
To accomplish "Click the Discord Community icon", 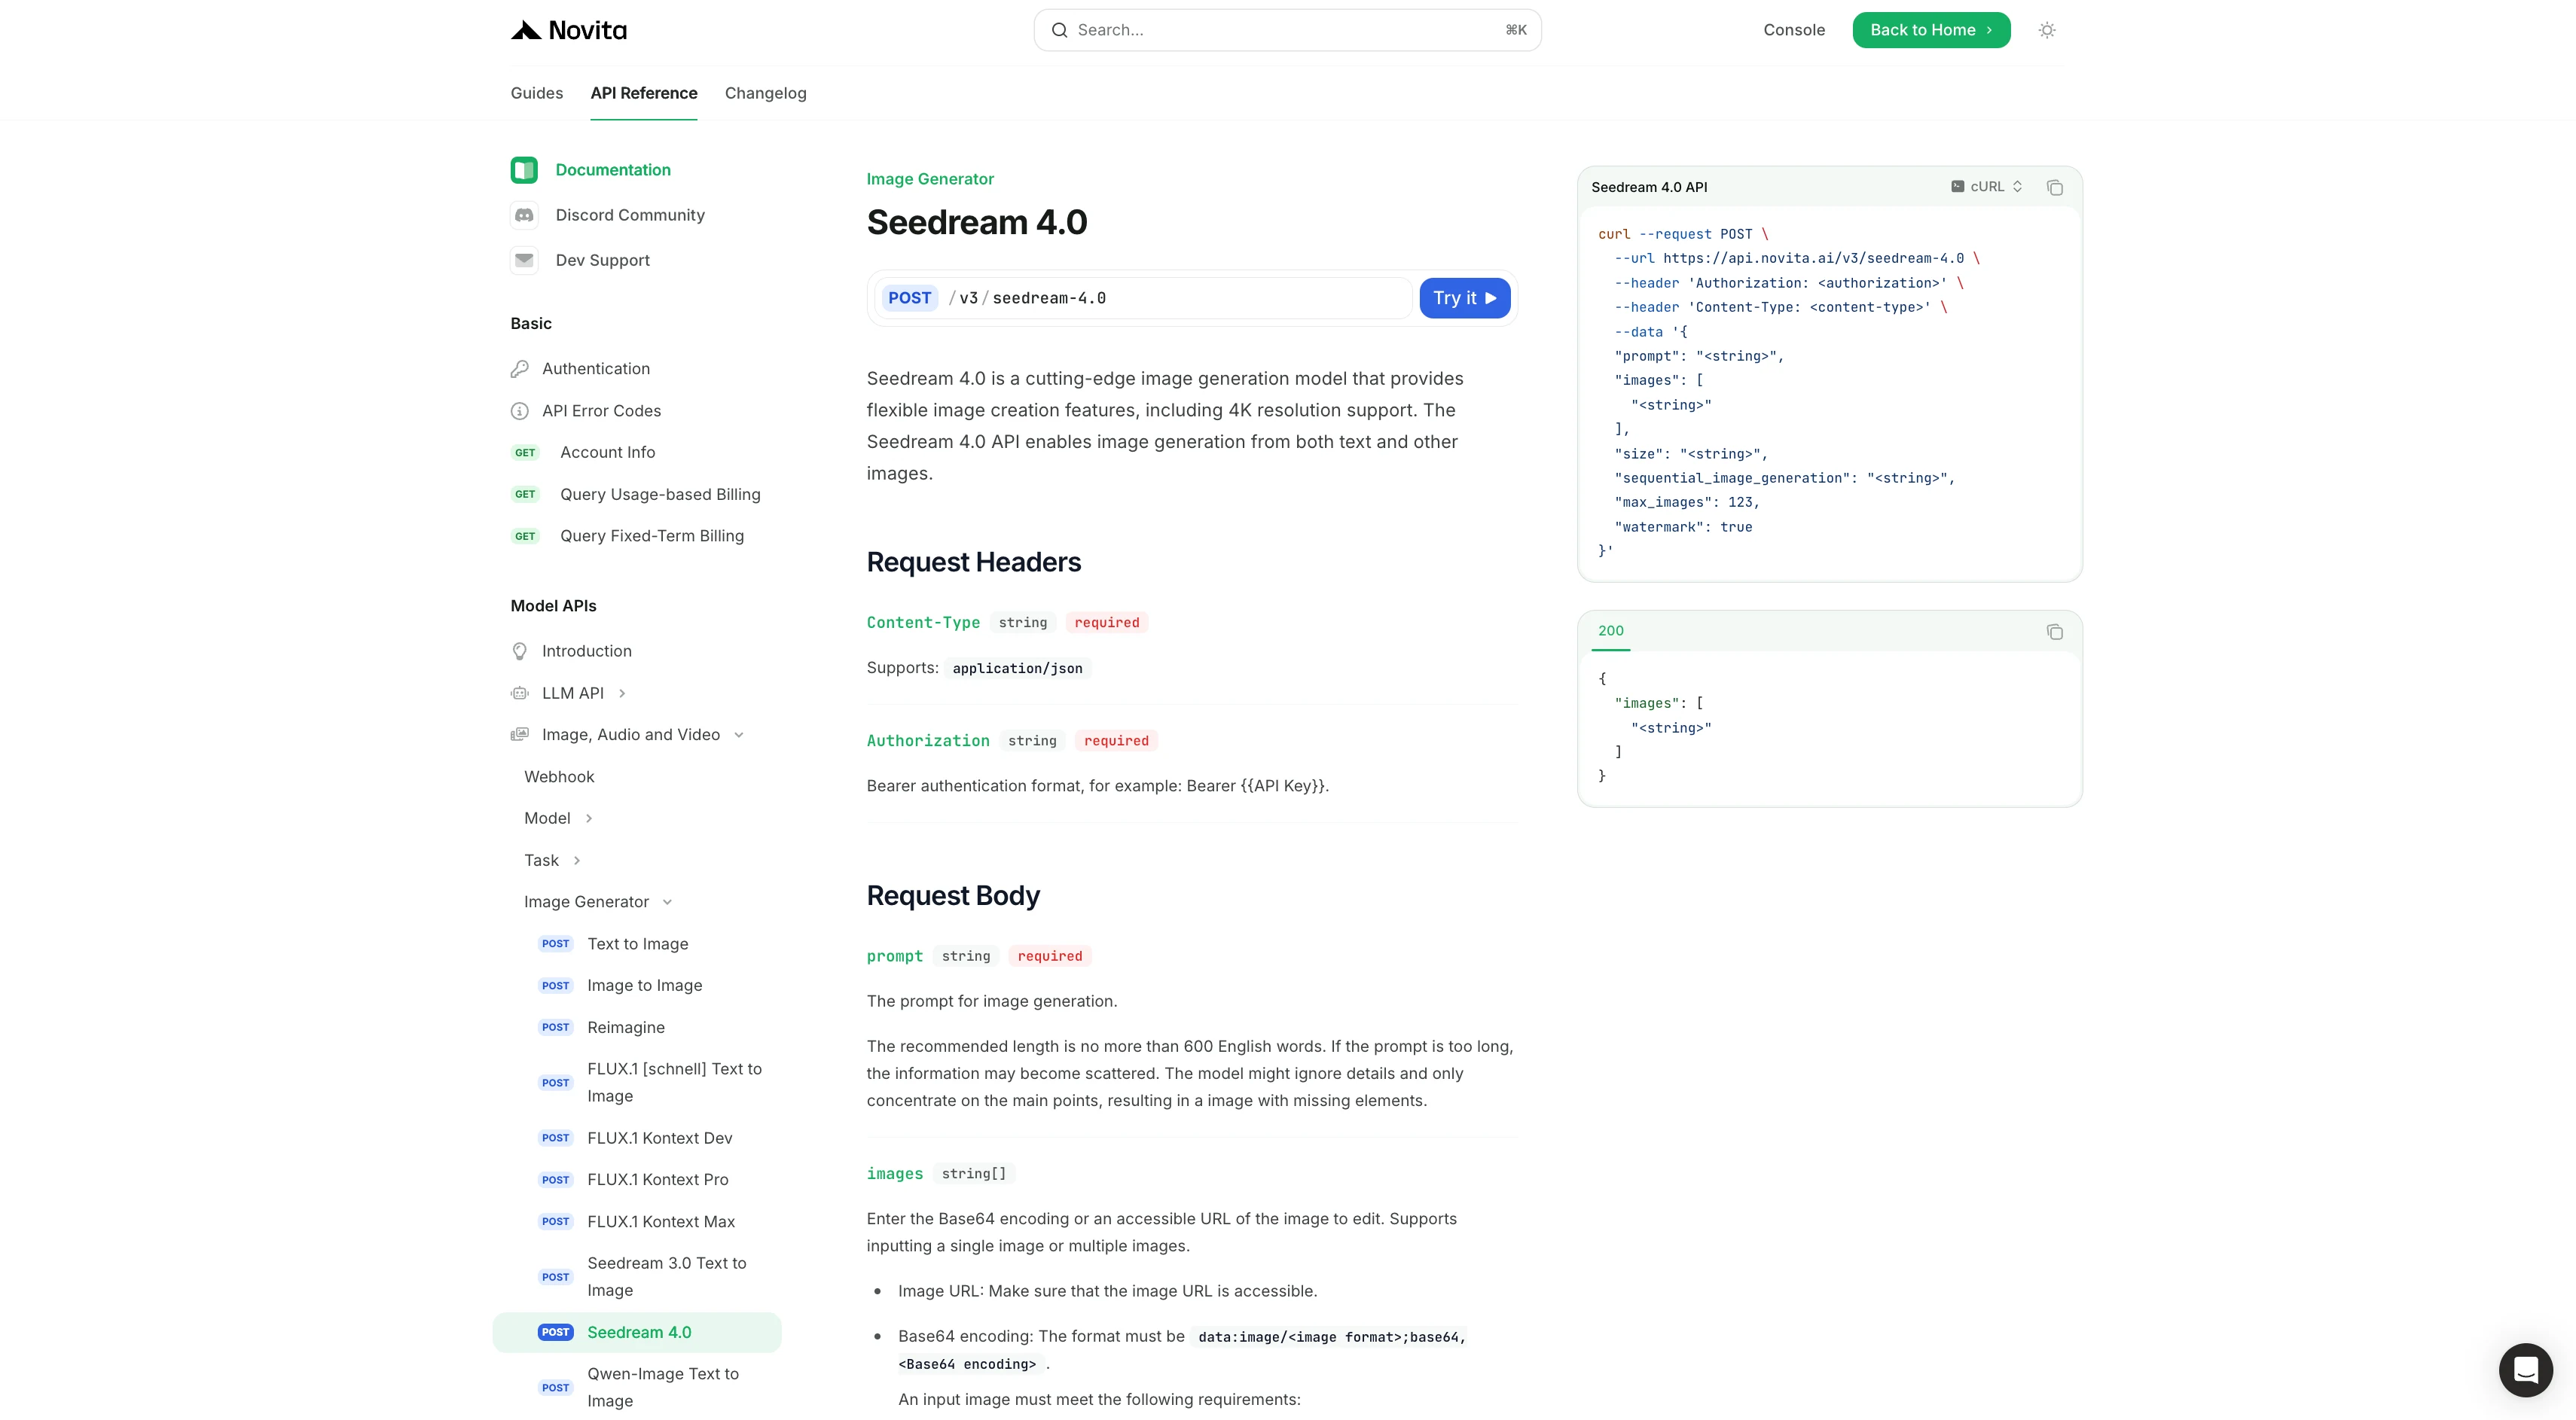I will (524, 215).
